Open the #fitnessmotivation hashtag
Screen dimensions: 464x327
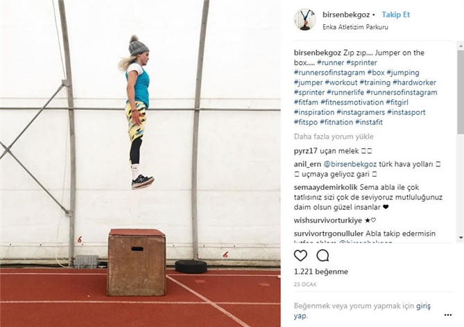pos(352,103)
